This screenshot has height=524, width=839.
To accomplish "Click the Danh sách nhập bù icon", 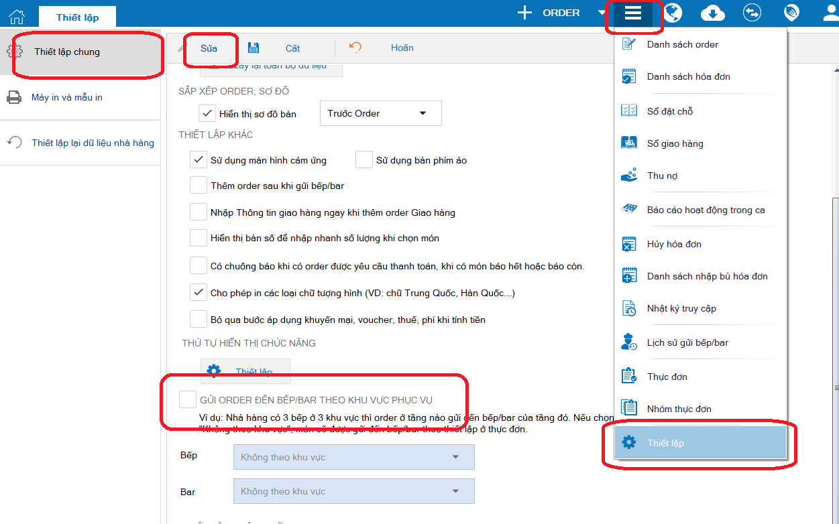I will point(629,275).
